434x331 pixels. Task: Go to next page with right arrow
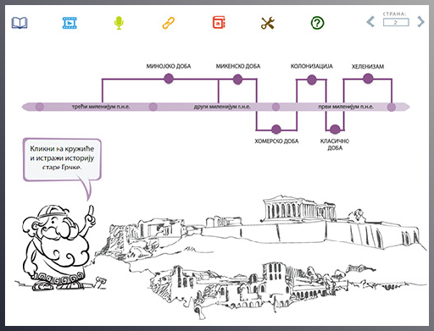(x=420, y=21)
